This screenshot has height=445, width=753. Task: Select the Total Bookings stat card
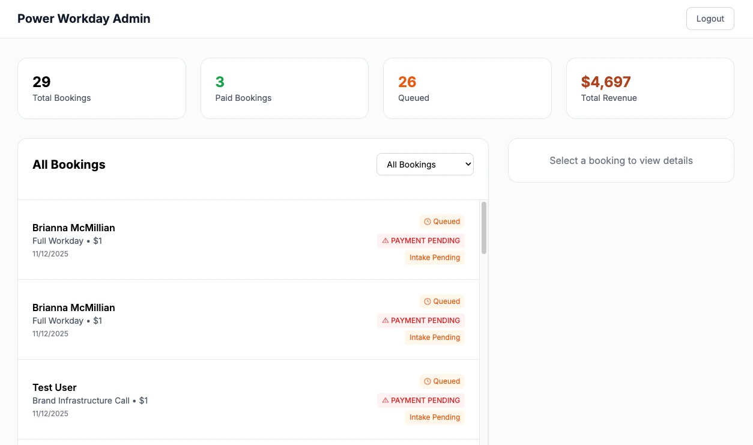[x=101, y=88]
